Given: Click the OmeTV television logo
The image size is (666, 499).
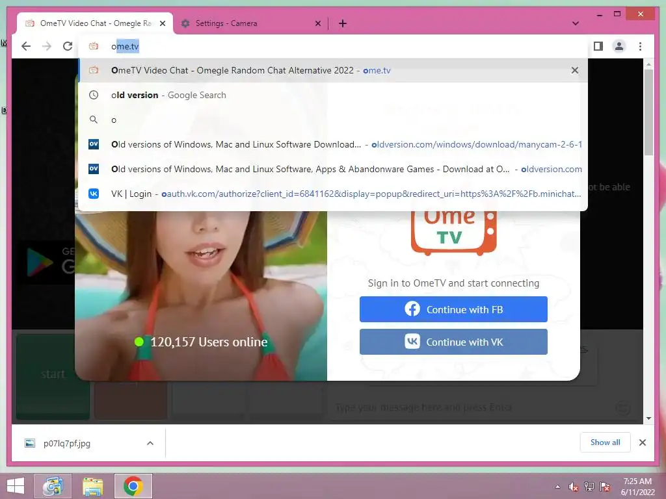Looking at the screenshot, I should [453, 233].
